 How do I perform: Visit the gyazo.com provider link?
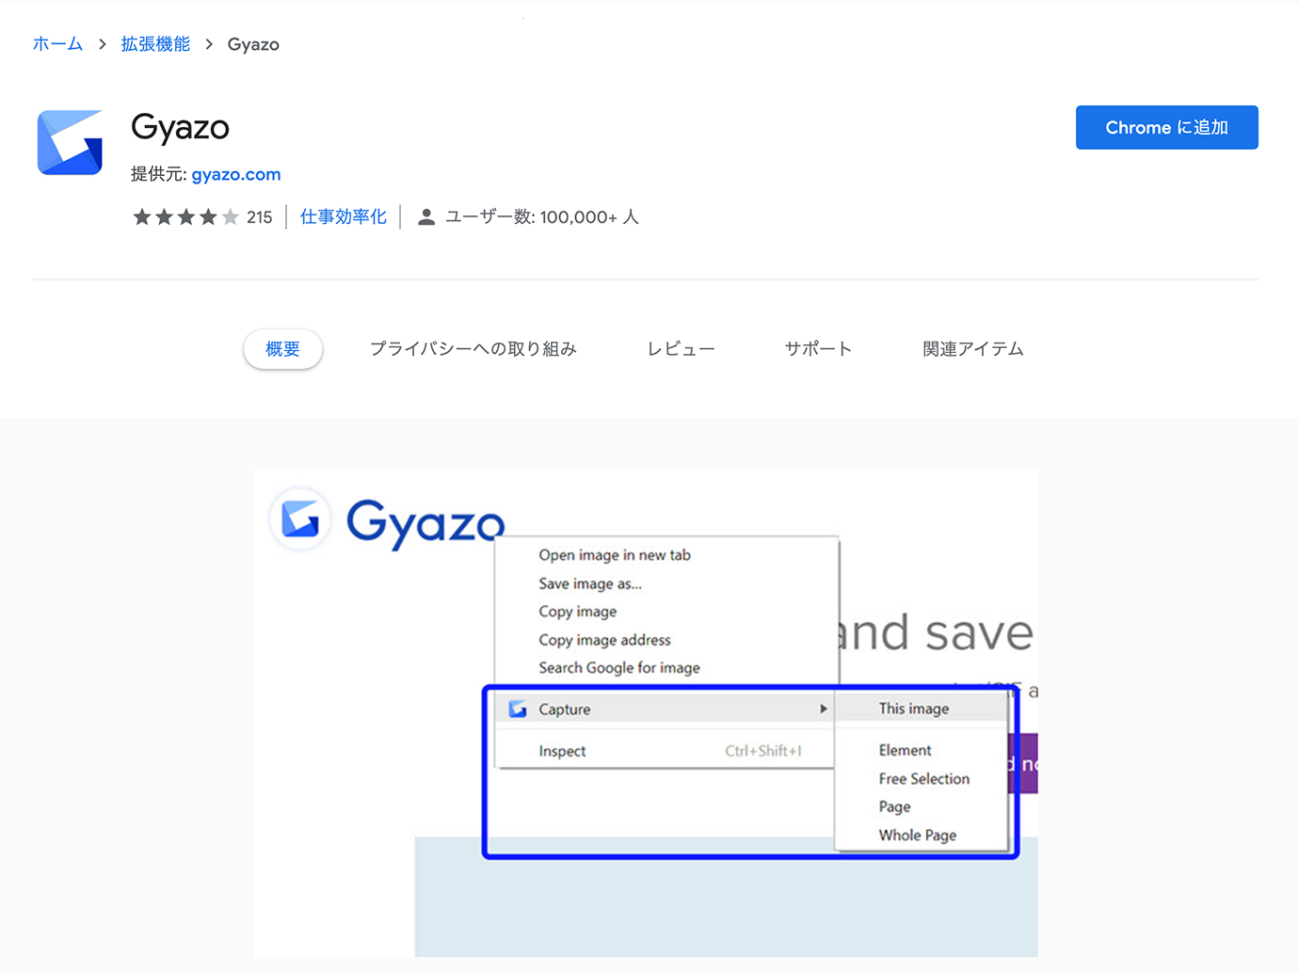tap(235, 174)
